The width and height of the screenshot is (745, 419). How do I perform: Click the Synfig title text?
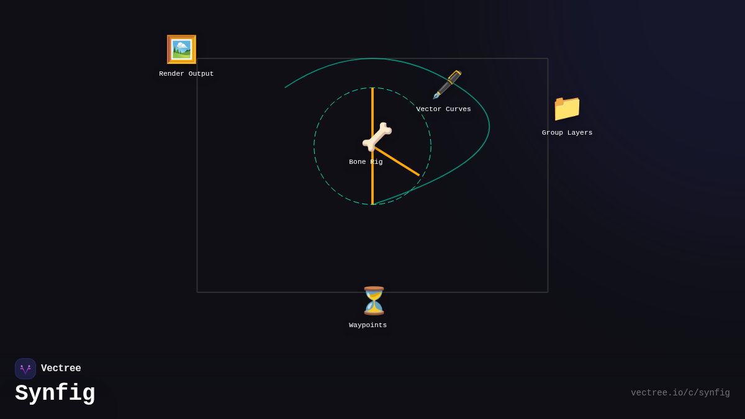(x=55, y=392)
